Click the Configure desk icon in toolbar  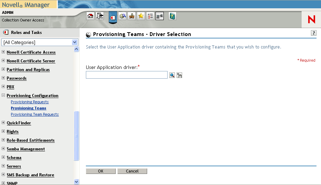click(x=132, y=16)
